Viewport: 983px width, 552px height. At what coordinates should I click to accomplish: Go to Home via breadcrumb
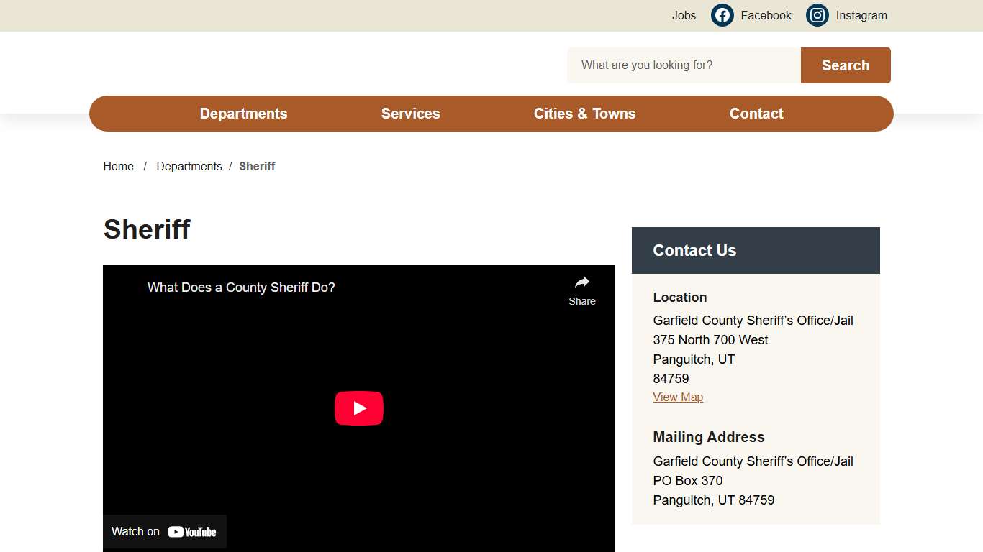point(118,166)
